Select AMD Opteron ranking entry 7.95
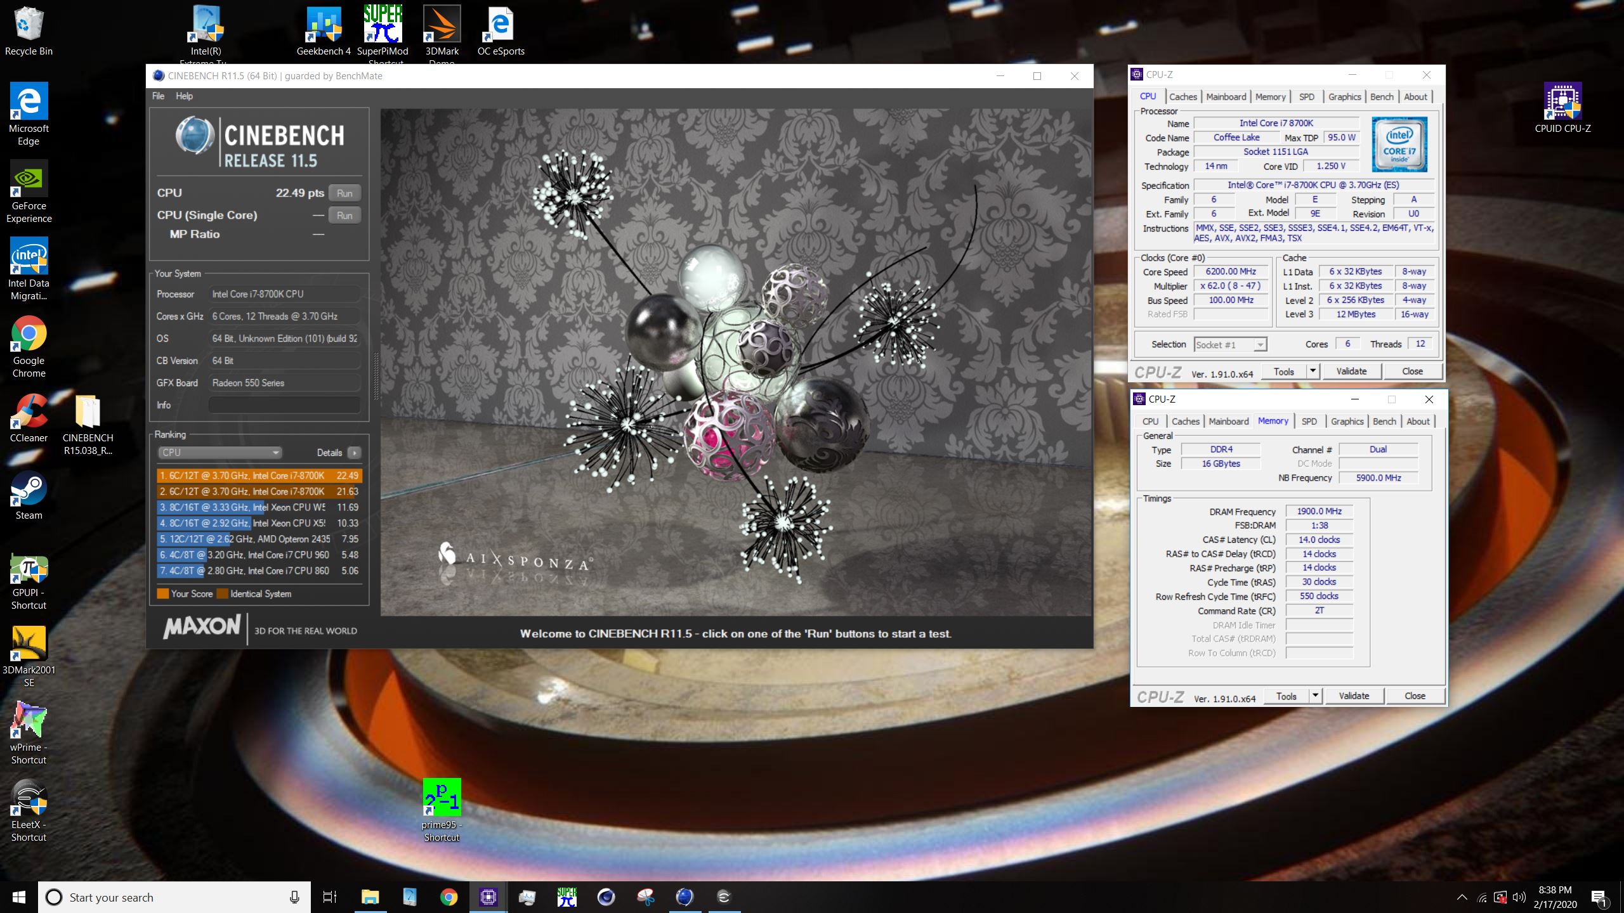 point(259,538)
